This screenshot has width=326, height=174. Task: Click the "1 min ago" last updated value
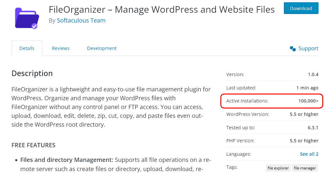[307, 88]
